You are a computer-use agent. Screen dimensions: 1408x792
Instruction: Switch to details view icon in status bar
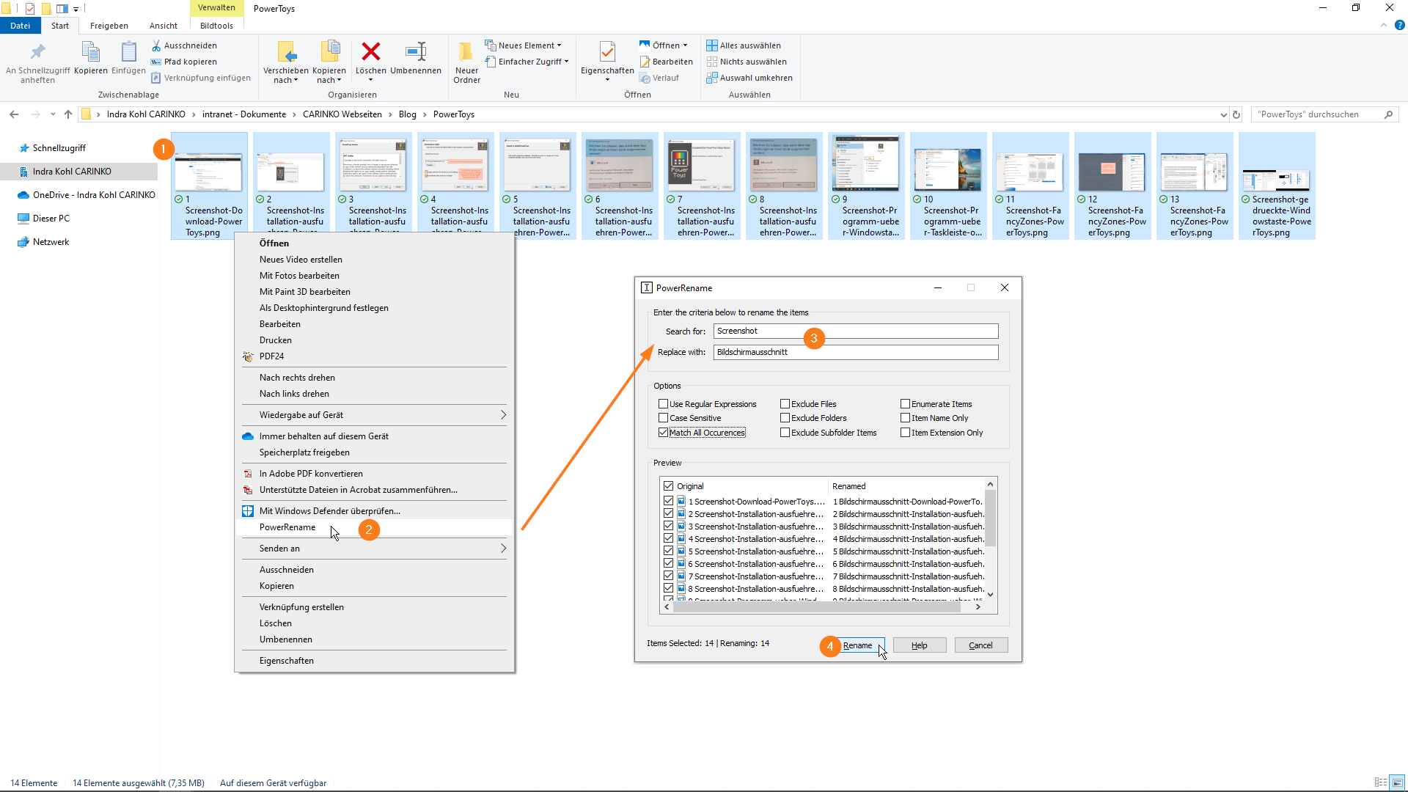click(1381, 782)
